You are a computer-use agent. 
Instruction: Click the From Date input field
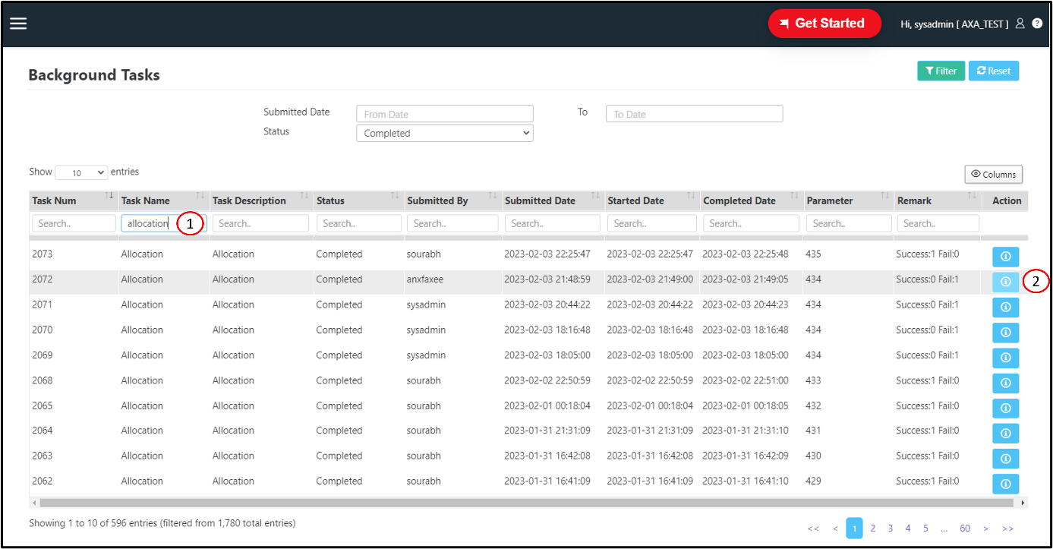444,113
